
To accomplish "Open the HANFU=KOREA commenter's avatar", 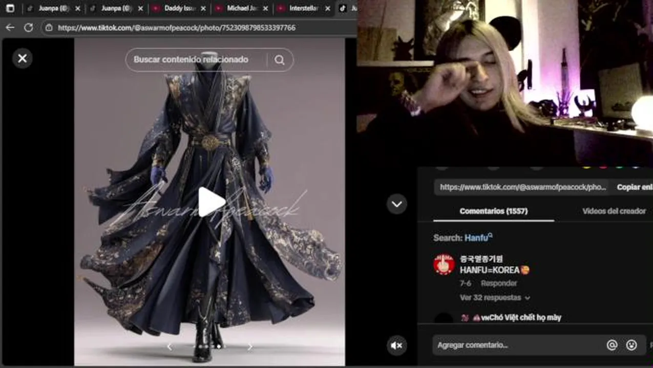I will tap(444, 264).
